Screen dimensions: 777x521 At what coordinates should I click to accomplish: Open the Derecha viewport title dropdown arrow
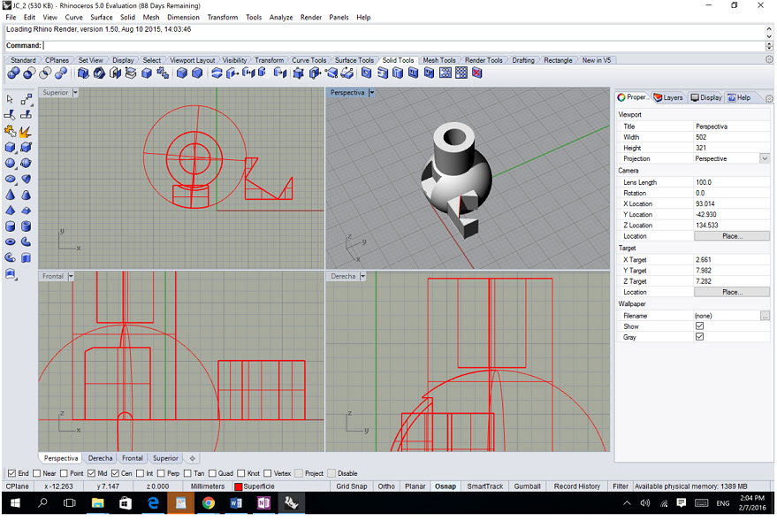[x=362, y=277]
